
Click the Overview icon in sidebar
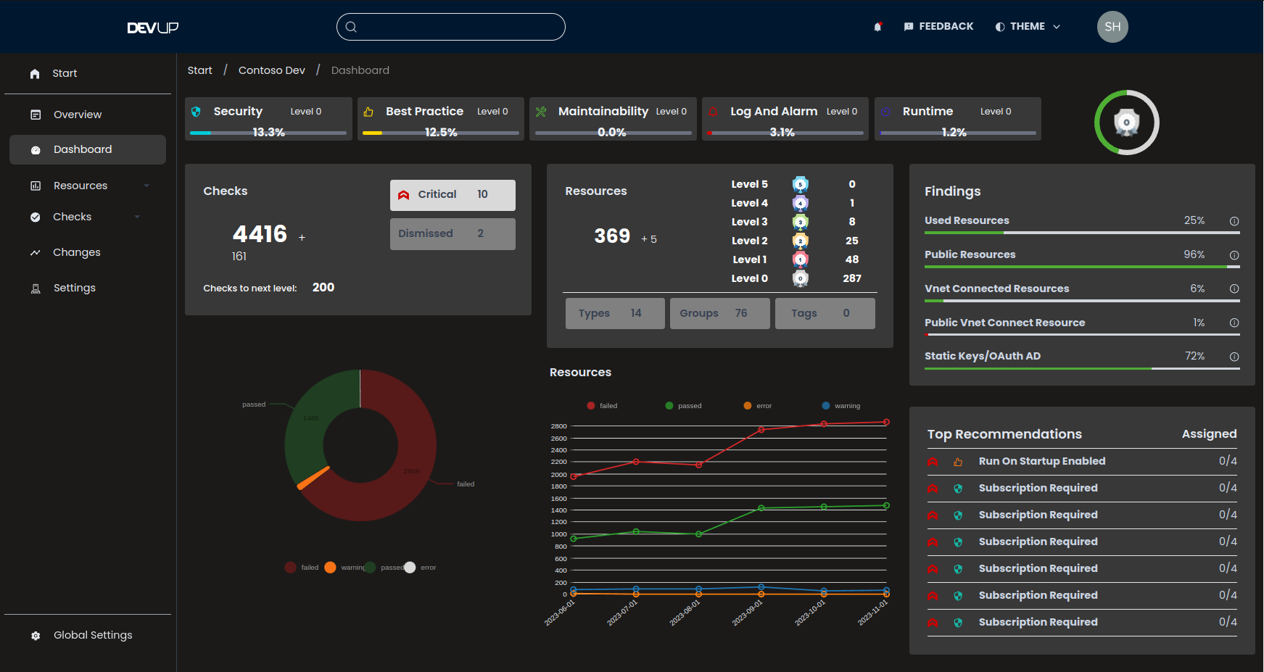pos(36,115)
